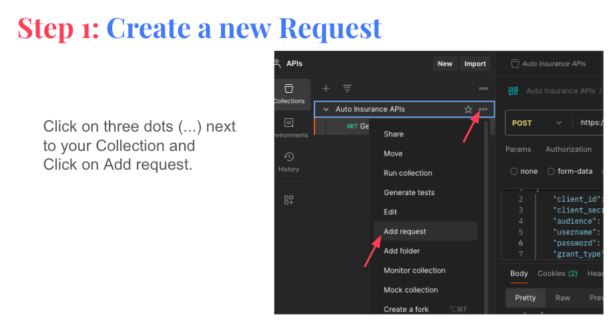Screen dimensions: 611x334
Task: Open three-dots menu next to filter bar
Action: (483, 88)
